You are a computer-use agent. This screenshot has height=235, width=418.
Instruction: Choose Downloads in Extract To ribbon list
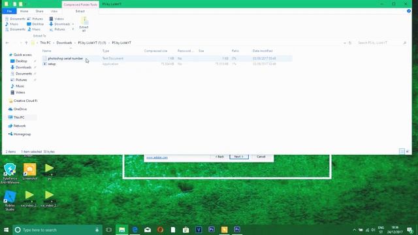point(59,24)
